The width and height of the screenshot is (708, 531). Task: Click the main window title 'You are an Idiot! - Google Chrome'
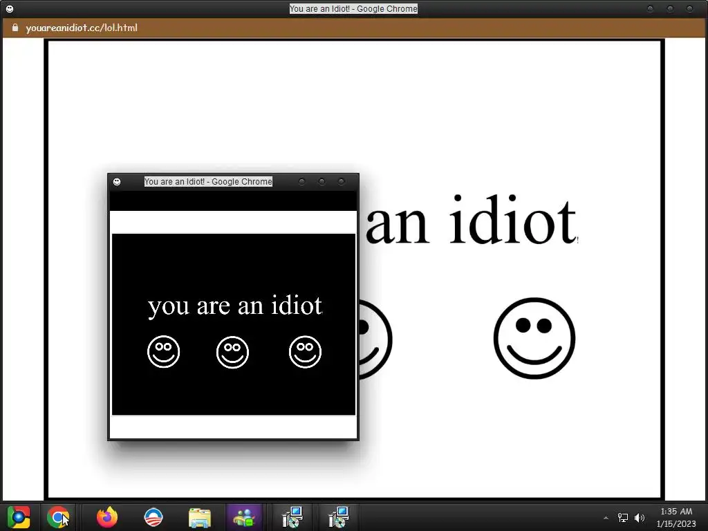click(x=353, y=8)
